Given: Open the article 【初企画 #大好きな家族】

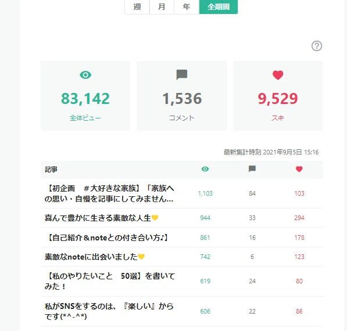Looking at the screenshot, I should [109, 193].
